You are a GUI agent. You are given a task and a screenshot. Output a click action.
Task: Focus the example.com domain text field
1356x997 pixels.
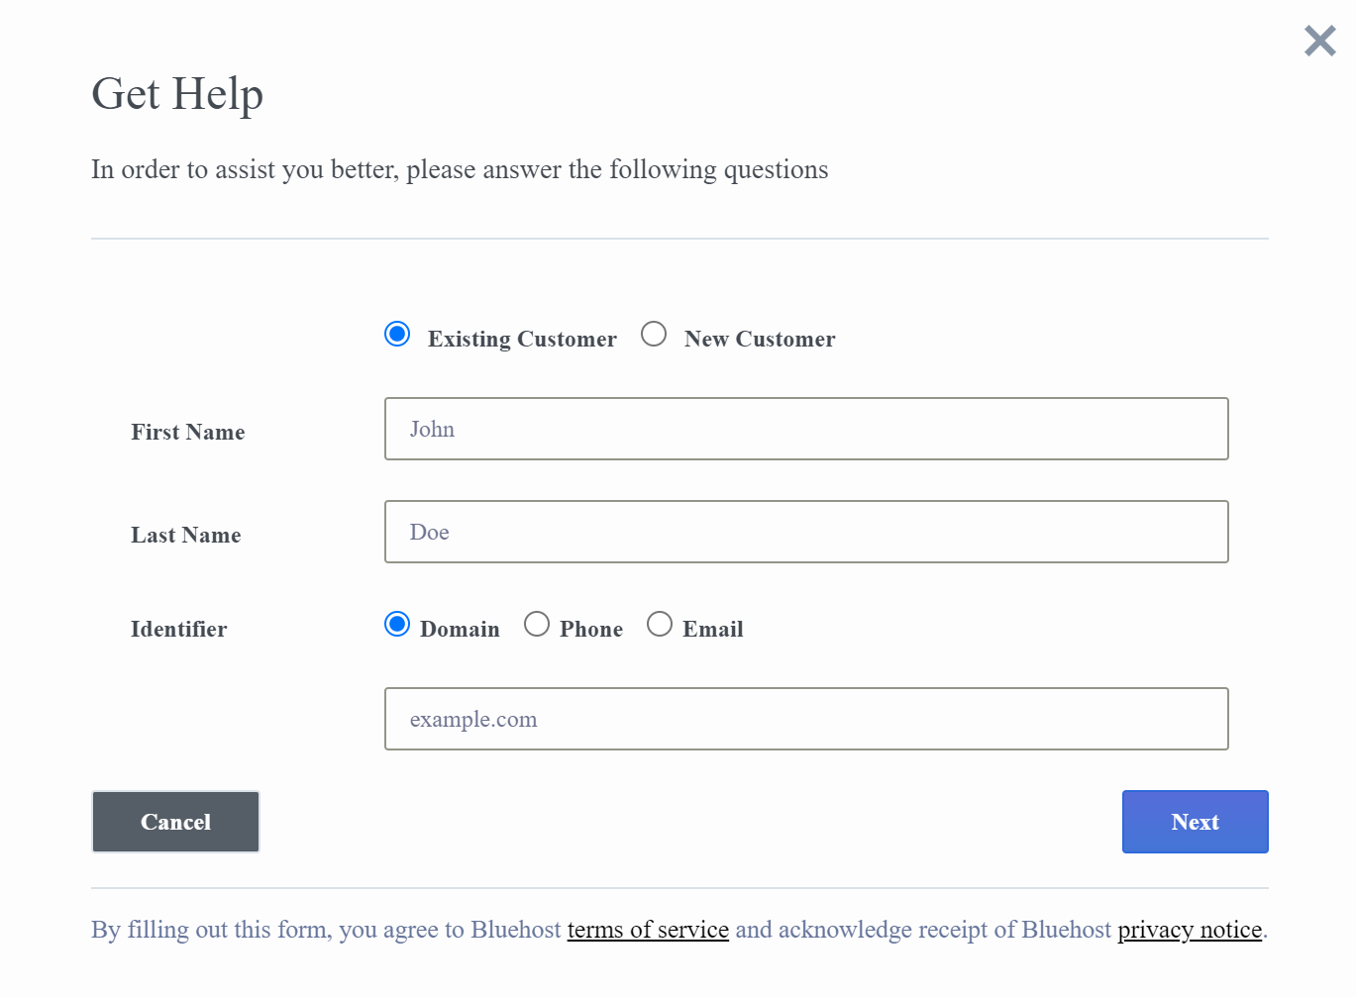(805, 719)
